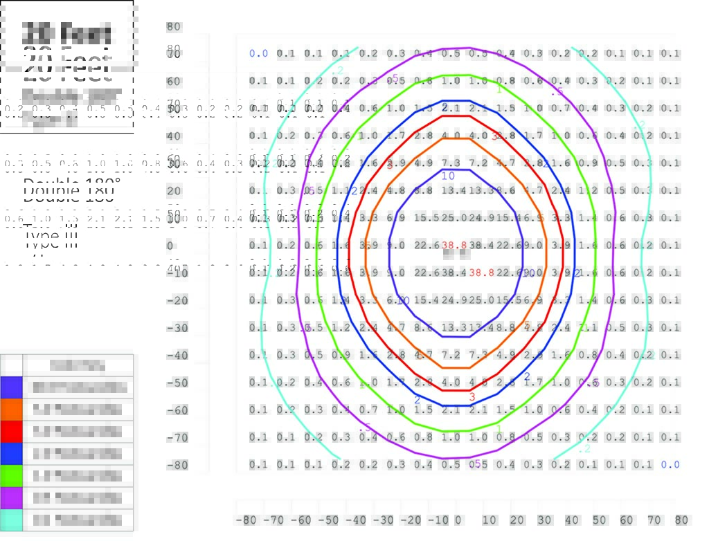Click the 80 tick on horizontal axis
This screenshot has width=709, height=541.
(681, 520)
